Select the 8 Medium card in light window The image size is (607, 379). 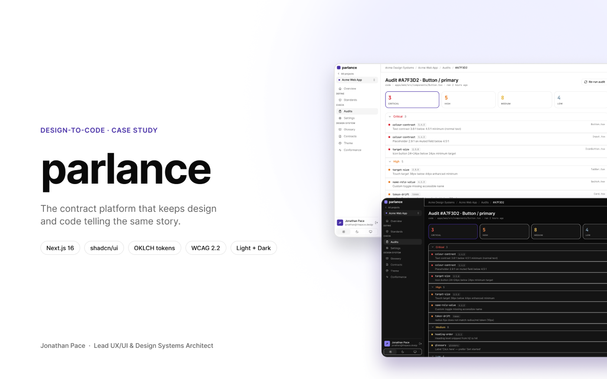pos(525,100)
